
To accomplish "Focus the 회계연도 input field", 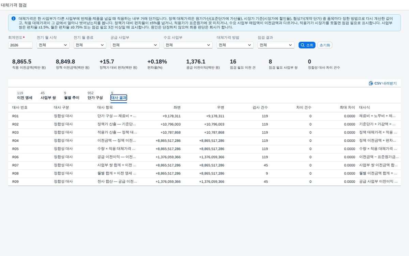I will [x=20, y=45].
